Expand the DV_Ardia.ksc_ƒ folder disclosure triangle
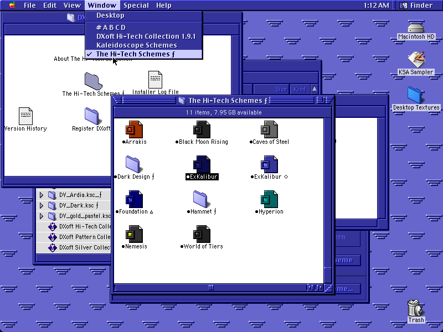Screen dimensions: 443x332 [41, 195]
